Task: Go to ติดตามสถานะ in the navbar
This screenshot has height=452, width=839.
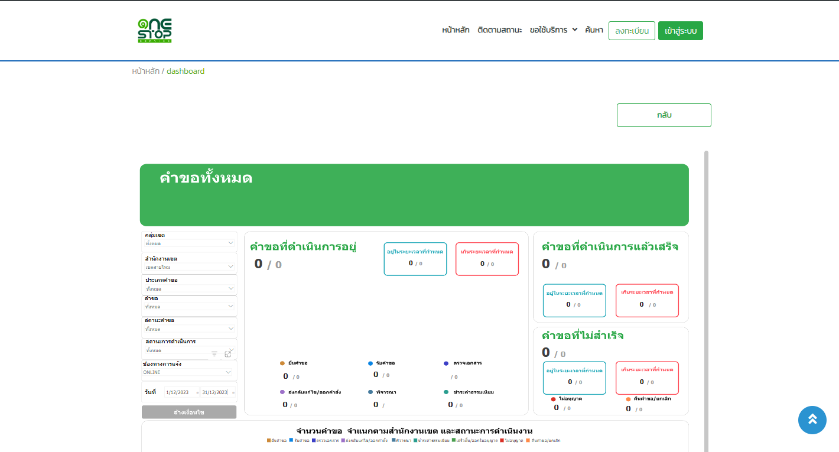Action: click(x=499, y=30)
